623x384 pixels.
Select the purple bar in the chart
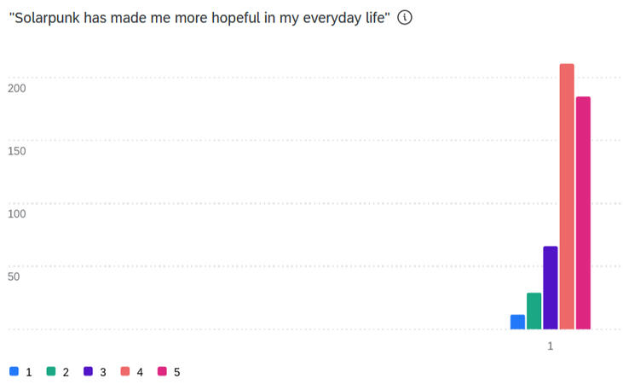pyautogui.click(x=551, y=288)
